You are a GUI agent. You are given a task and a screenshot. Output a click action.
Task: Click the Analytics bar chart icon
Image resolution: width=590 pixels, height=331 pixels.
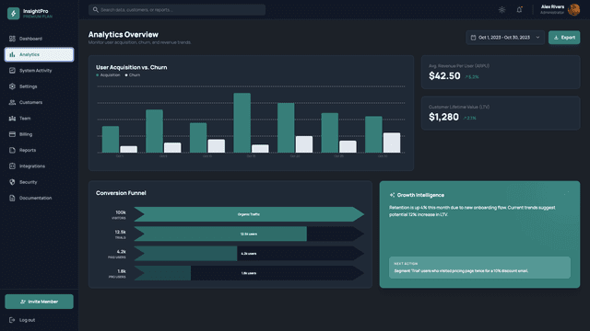[x=12, y=54]
